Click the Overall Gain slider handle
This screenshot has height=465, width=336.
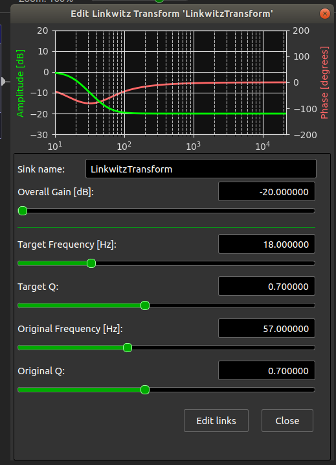point(23,211)
